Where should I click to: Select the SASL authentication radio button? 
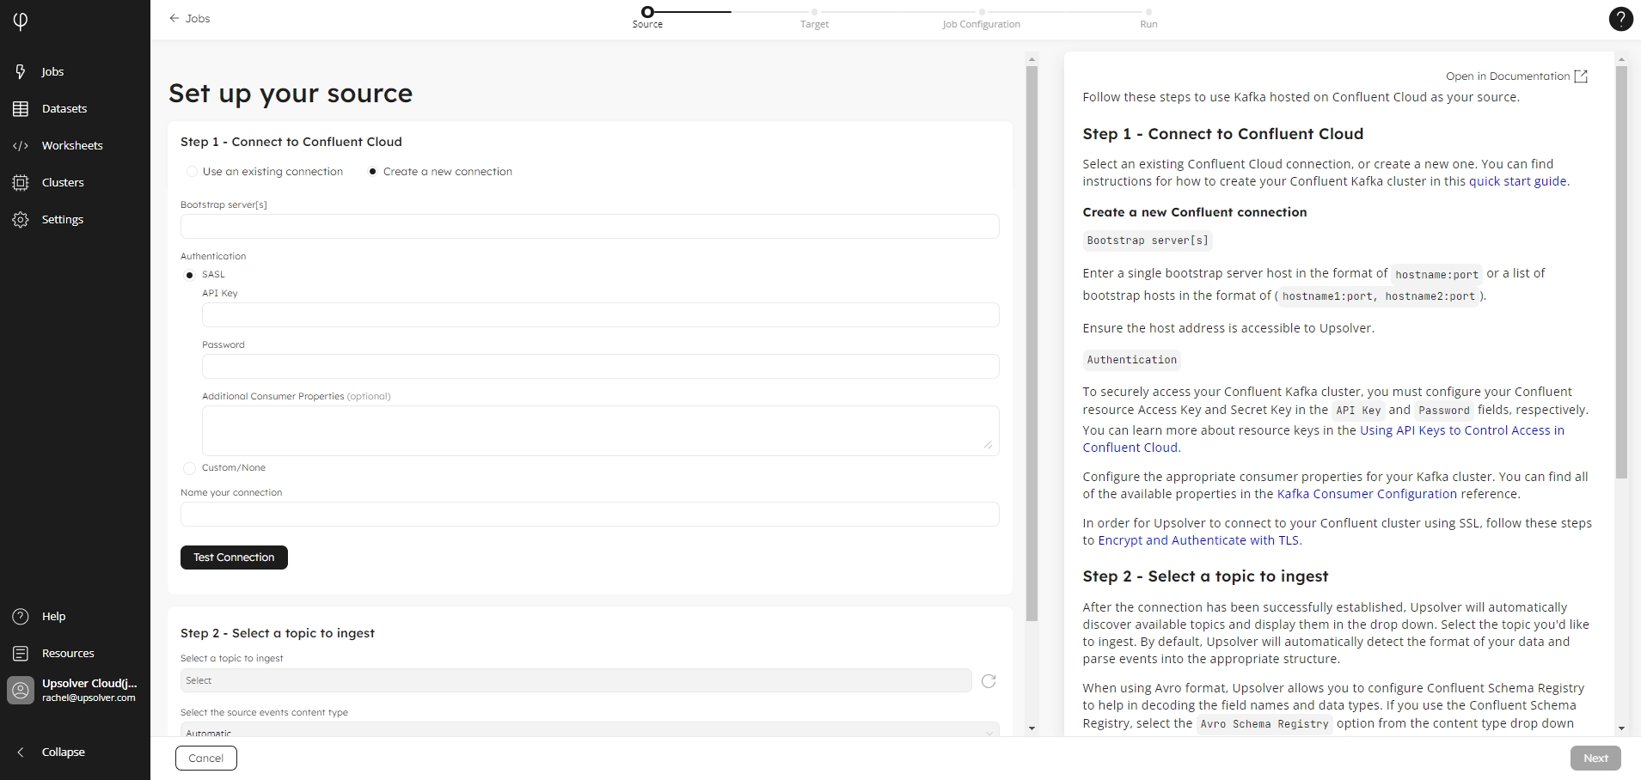tap(190, 275)
